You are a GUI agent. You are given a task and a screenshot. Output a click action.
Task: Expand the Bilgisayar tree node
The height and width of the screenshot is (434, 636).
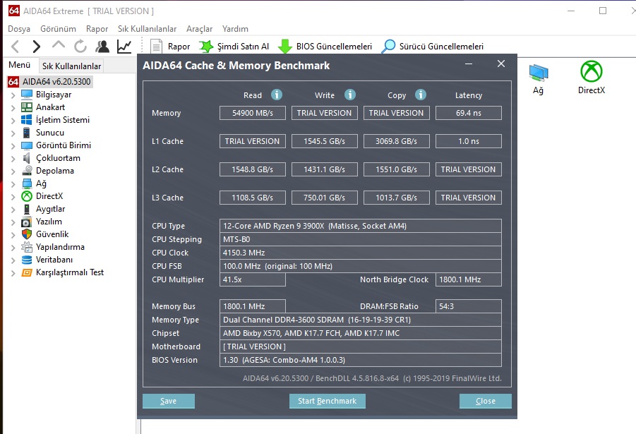pyautogui.click(x=13, y=95)
